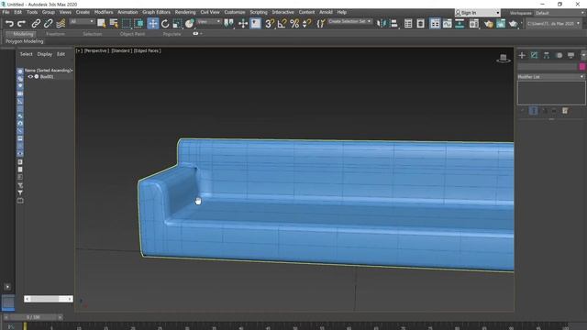Toggle Spinner Snap

(307, 24)
